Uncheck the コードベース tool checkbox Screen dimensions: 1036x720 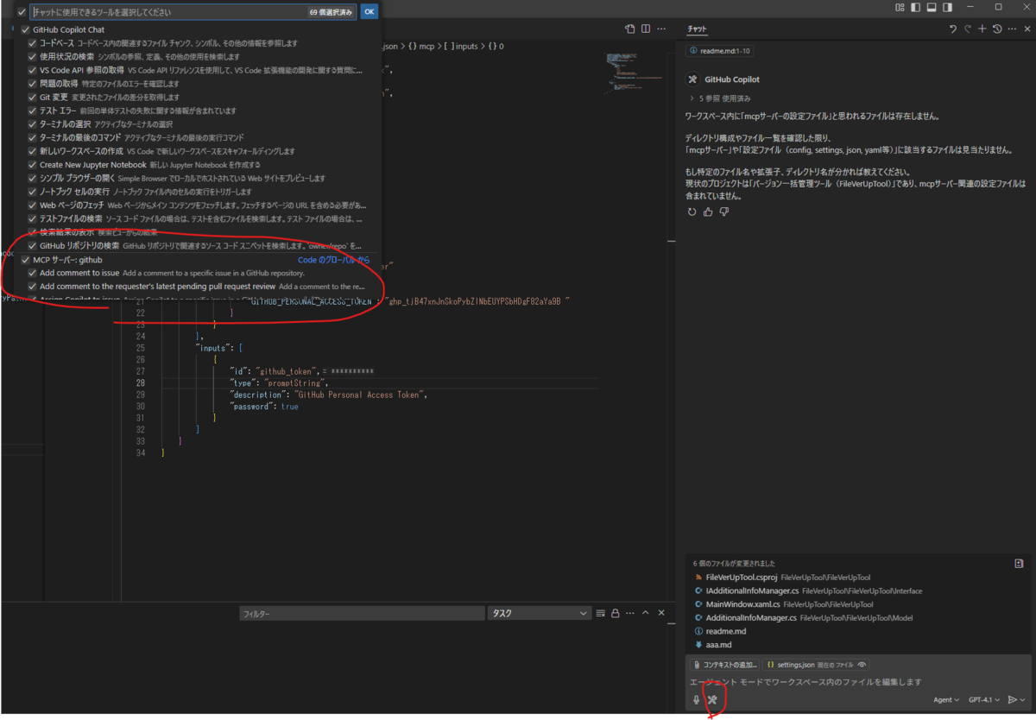32,43
